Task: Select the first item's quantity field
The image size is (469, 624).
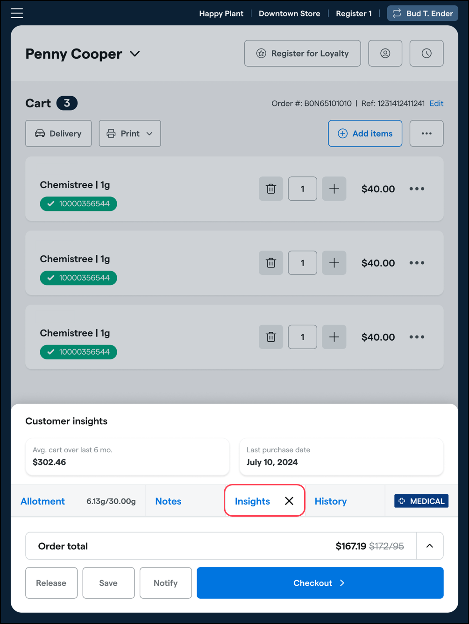Action: (x=303, y=189)
